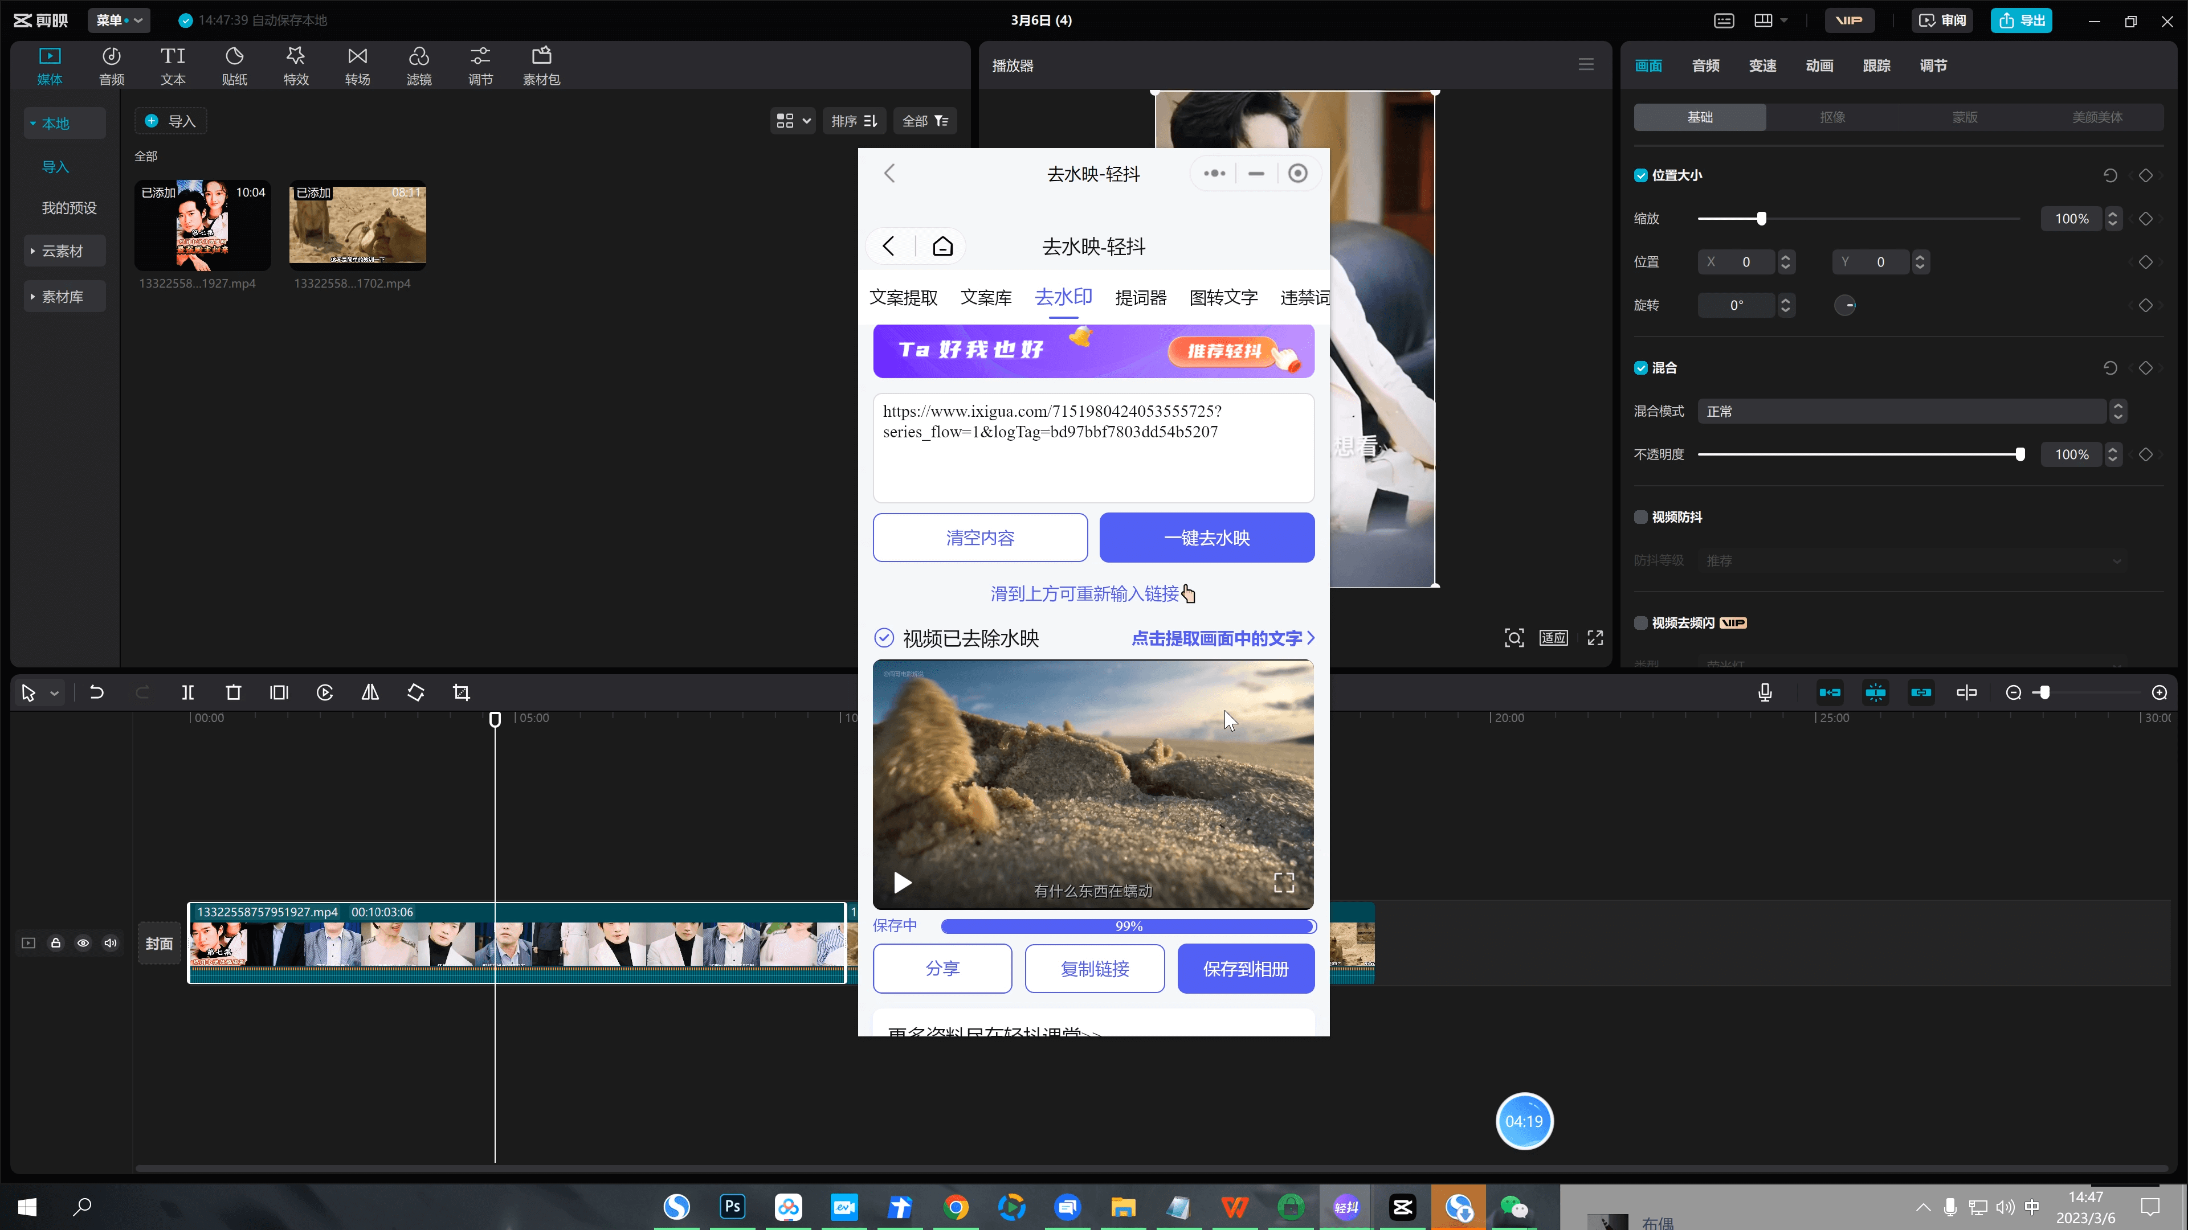The width and height of the screenshot is (2188, 1230).
Task: Click the 导出 export button
Action: (2022, 20)
